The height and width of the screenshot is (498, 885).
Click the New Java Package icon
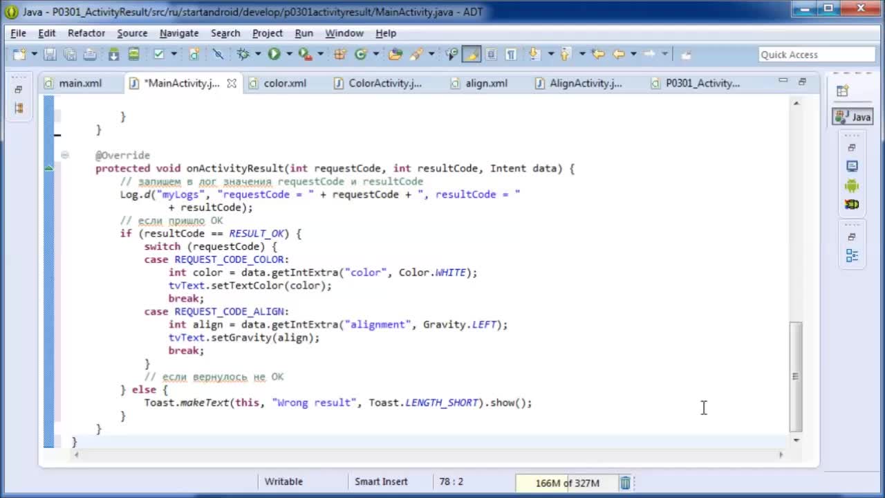(x=339, y=54)
